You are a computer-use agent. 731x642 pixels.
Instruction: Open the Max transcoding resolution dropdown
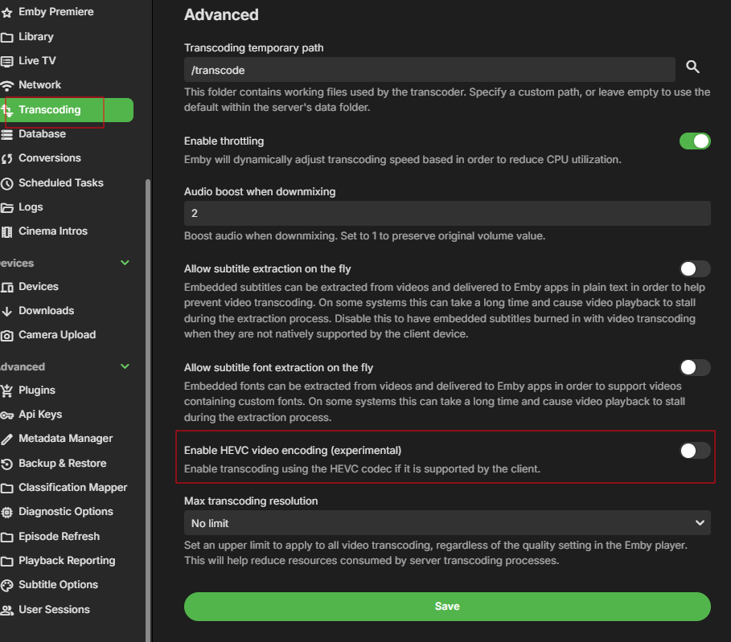tap(447, 523)
